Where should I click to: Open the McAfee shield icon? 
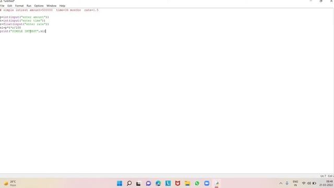coord(177,183)
